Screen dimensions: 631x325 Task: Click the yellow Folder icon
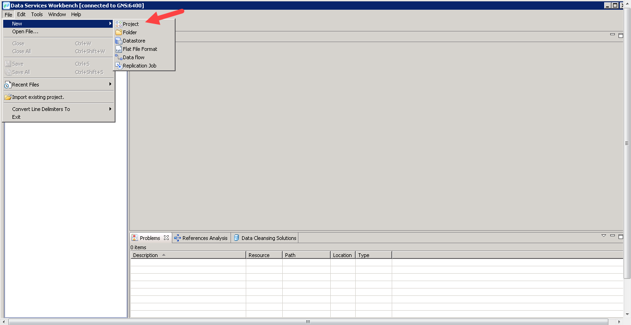(x=119, y=32)
